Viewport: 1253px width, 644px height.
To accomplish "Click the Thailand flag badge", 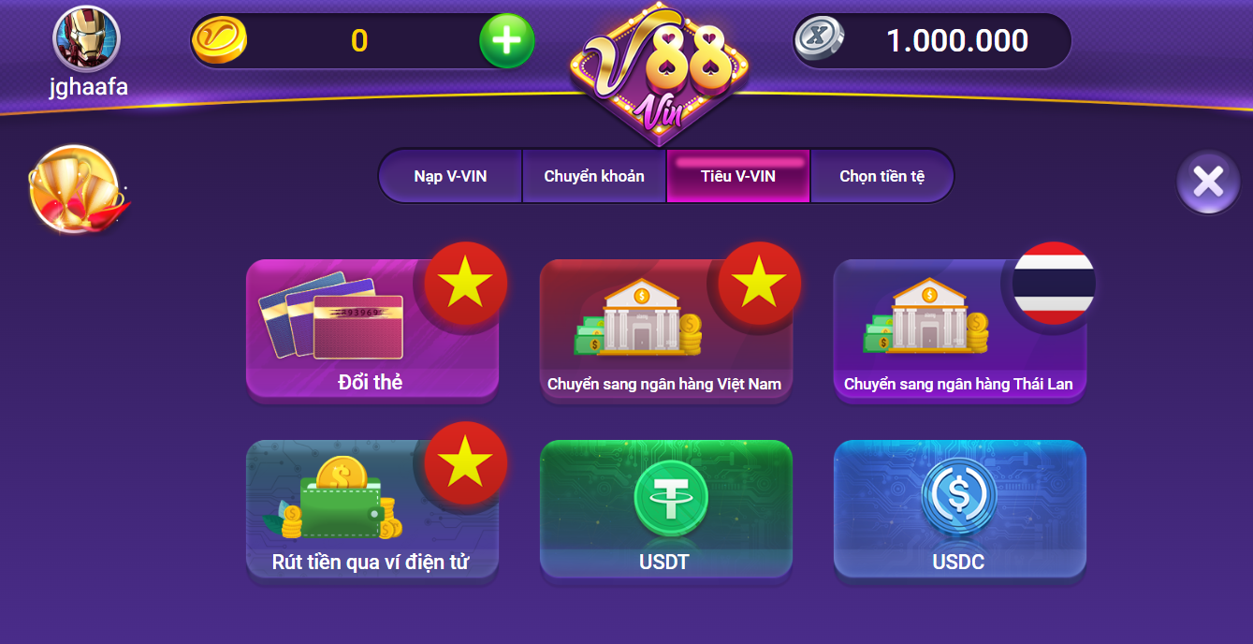I will point(1054,283).
